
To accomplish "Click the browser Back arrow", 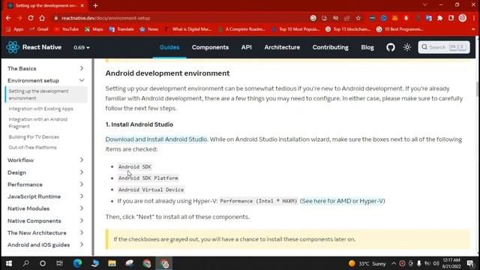I will 8,18.
